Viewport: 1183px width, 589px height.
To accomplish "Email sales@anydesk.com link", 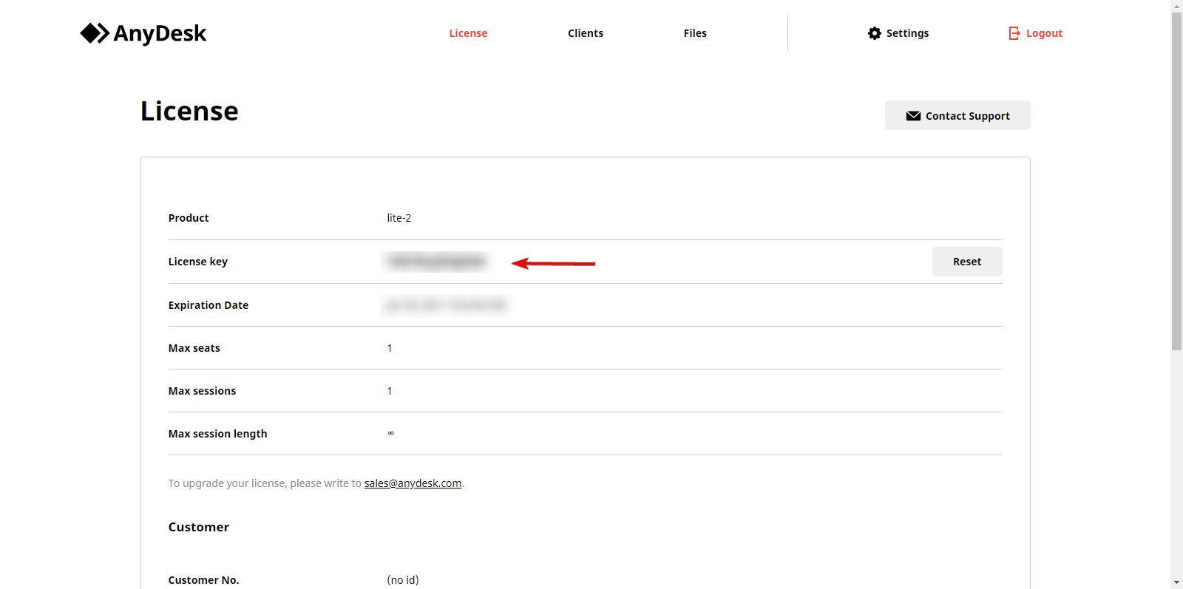I will (x=413, y=483).
